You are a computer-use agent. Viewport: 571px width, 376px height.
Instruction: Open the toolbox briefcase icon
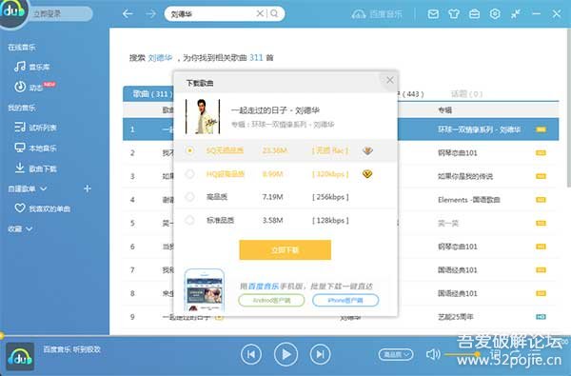coord(474,14)
